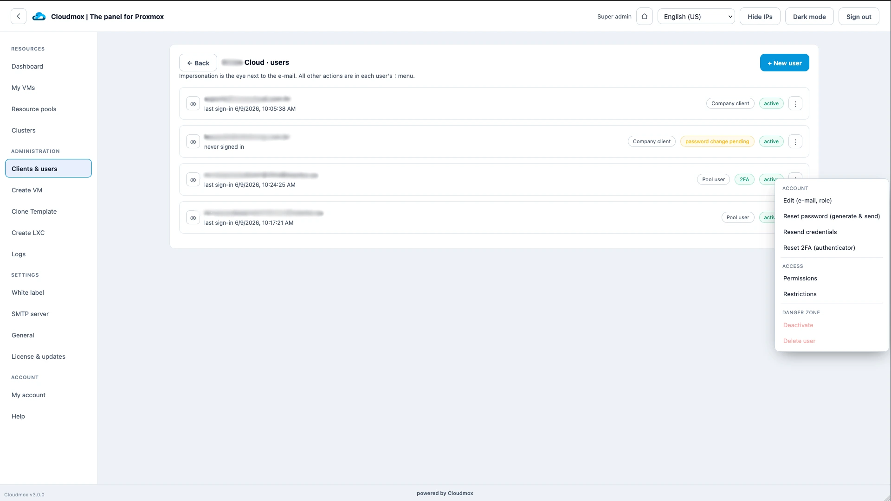Impersonate user who signed in at 10:24:25 AM
The width and height of the screenshot is (891, 501).
pos(193,180)
